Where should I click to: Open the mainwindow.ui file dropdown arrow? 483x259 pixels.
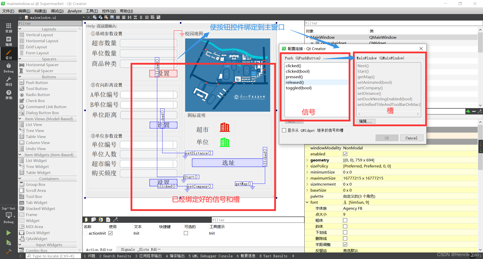[84, 17]
